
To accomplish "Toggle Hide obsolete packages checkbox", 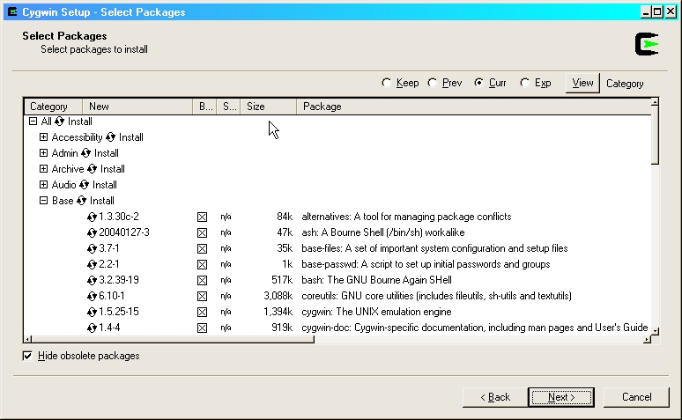I will [27, 356].
